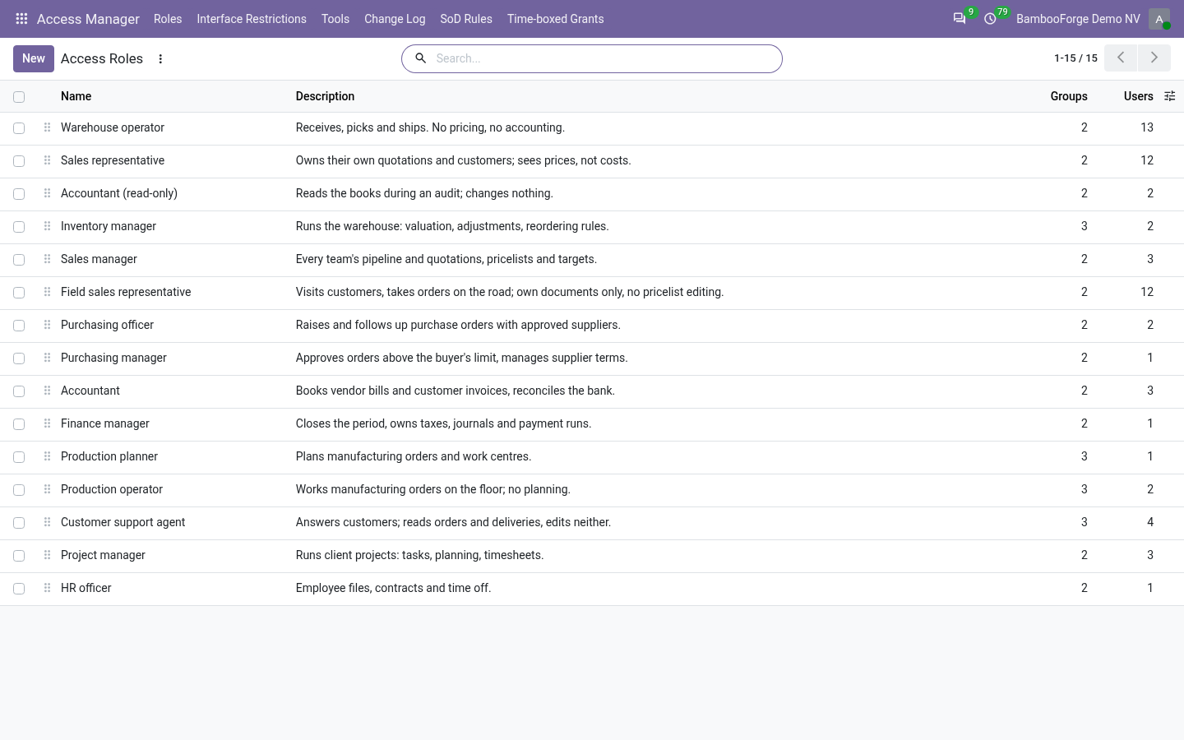Tick the Finance manager checkbox
The width and height of the screenshot is (1184, 740).
[19, 424]
